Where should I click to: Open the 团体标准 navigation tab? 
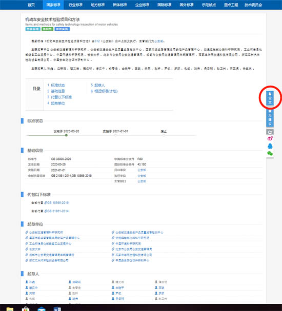tap(120, 5)
